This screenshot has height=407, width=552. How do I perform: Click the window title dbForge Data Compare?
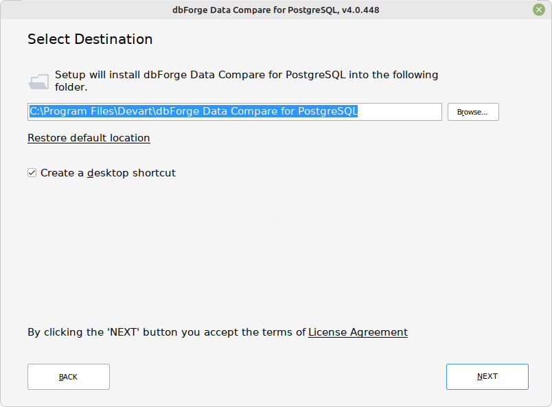click(x=276, y=10)
